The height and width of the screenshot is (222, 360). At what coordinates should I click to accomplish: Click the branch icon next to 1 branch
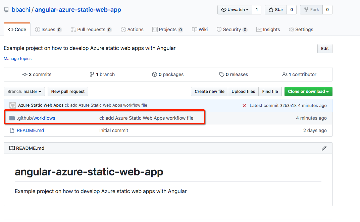point(92,74)
